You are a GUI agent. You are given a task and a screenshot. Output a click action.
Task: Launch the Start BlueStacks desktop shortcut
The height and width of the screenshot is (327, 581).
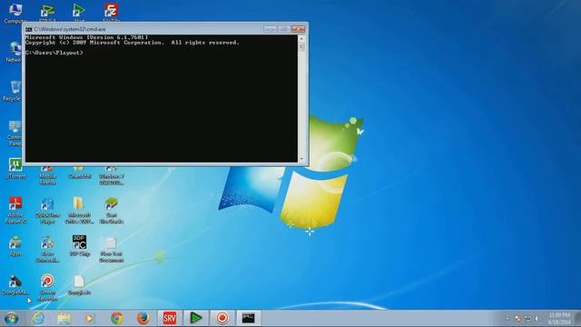111,210
